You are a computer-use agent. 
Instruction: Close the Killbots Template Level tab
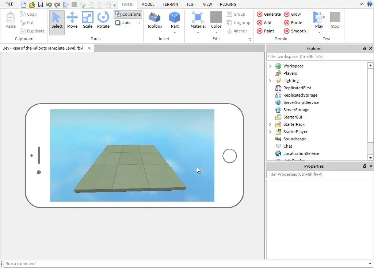click(89, 48)
